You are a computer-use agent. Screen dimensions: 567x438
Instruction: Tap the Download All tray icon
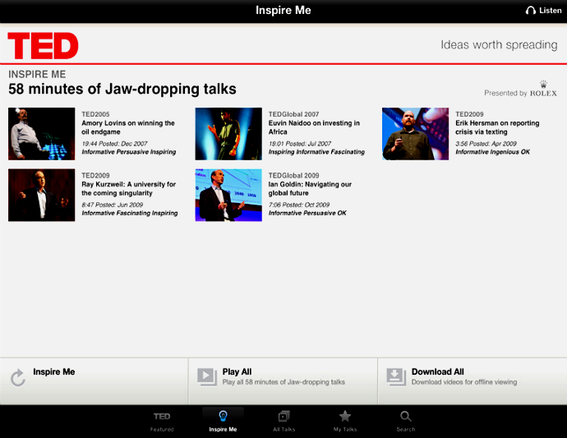396,376
